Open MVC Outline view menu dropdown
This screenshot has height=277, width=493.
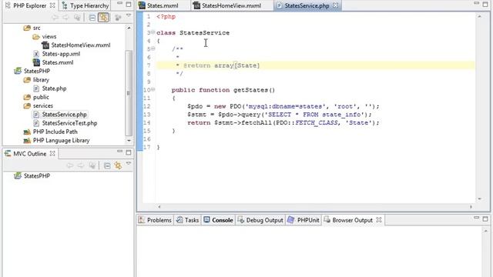(129, 163)
